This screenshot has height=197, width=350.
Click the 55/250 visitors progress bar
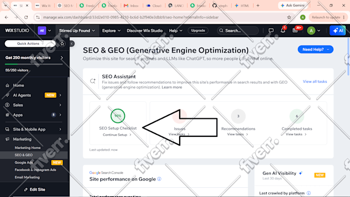33,64
